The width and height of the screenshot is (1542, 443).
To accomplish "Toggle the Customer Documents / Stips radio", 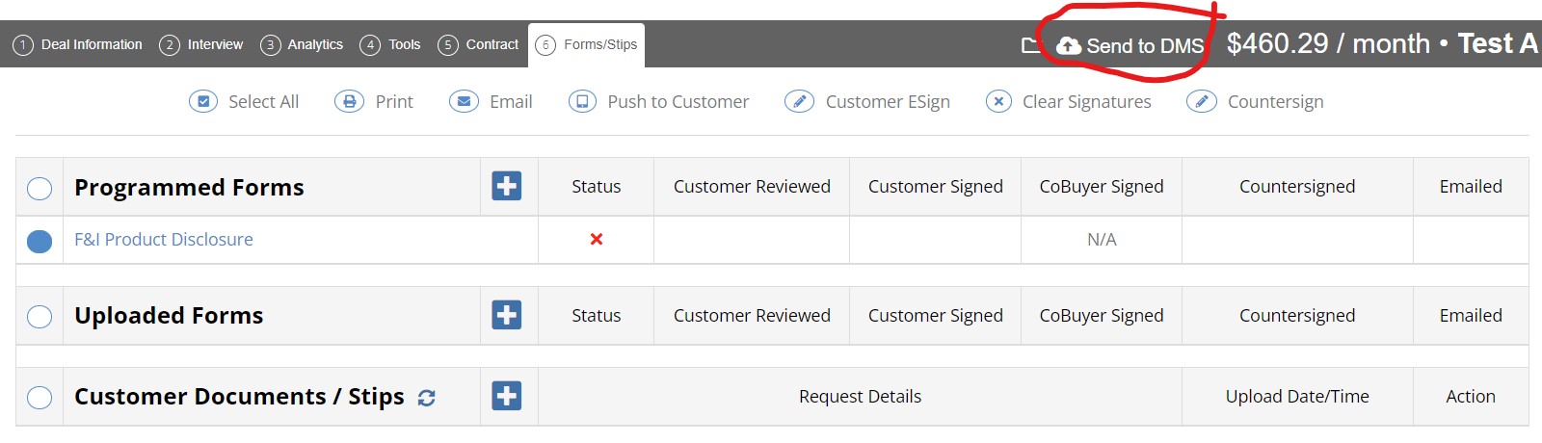I will pyautogui.click(x=40, y=397).
